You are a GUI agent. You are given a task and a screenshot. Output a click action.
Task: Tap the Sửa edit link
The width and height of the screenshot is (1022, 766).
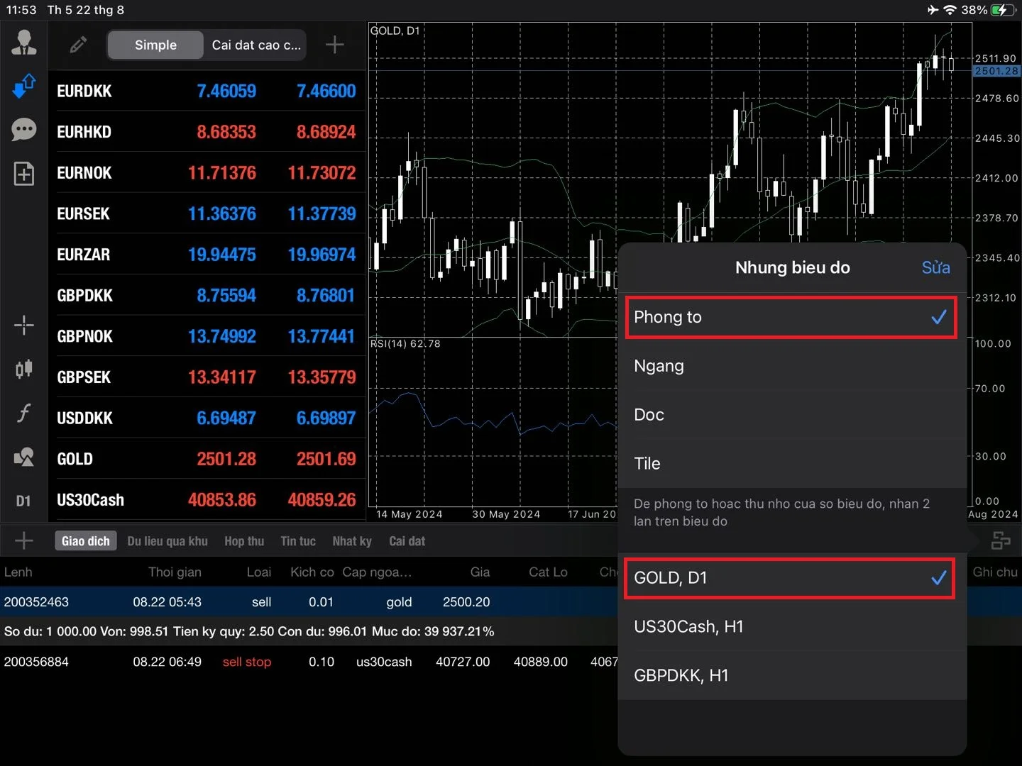935,267
